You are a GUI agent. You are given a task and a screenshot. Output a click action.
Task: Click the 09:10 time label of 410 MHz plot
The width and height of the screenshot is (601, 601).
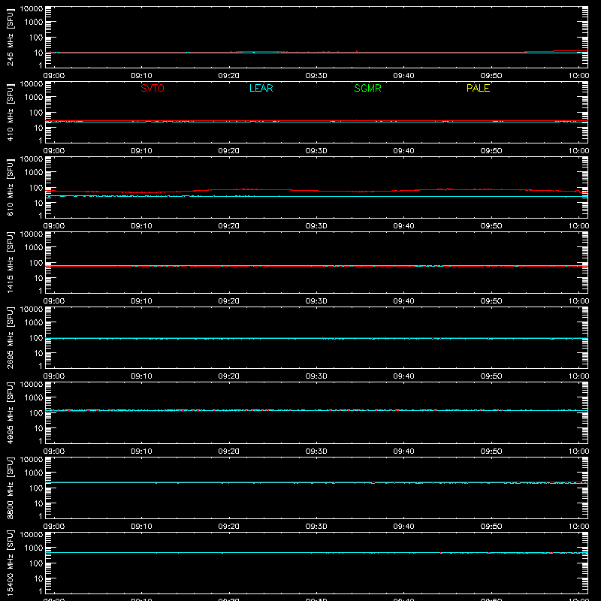click(141, 151)
